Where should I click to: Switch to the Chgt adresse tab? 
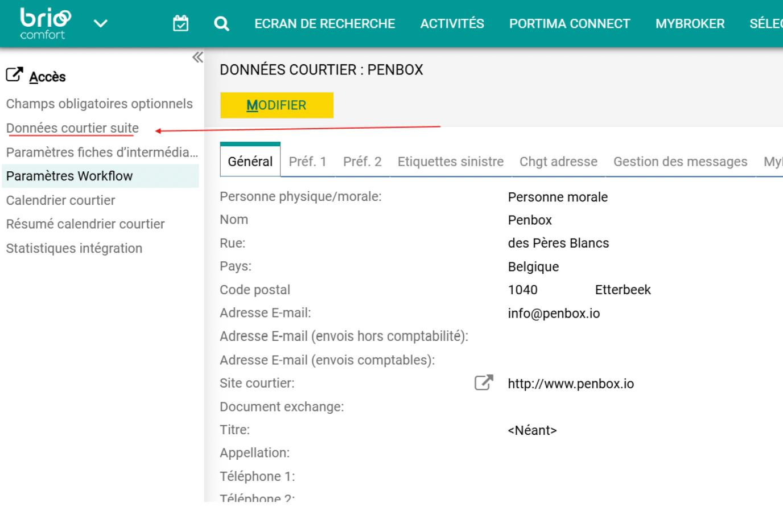pos(558,162)
